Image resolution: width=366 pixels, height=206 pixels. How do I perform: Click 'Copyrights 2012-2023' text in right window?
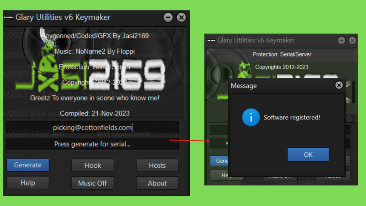pos(282,67)
